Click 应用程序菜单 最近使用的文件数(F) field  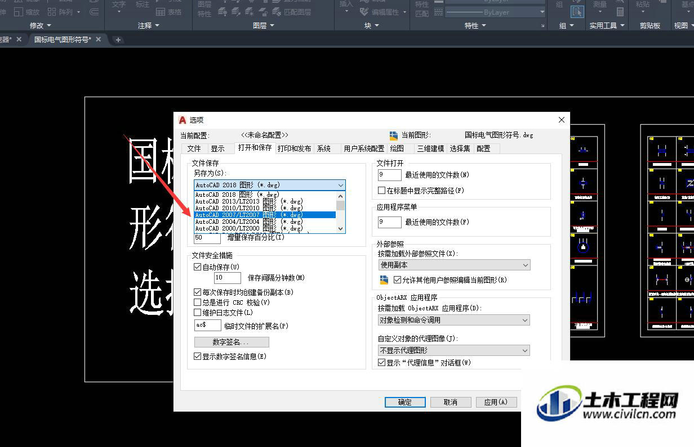point(390,222)
